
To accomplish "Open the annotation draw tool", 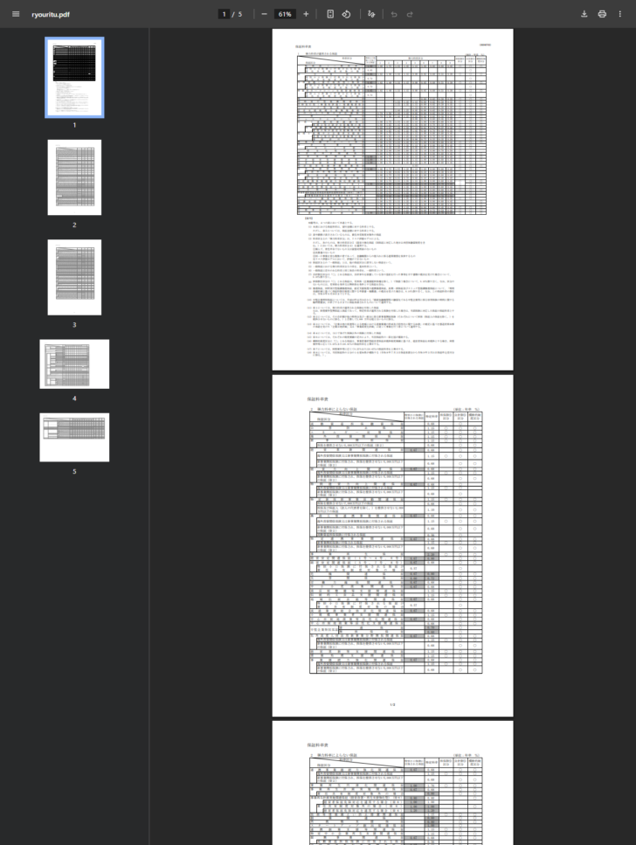I will pos(371,14).
